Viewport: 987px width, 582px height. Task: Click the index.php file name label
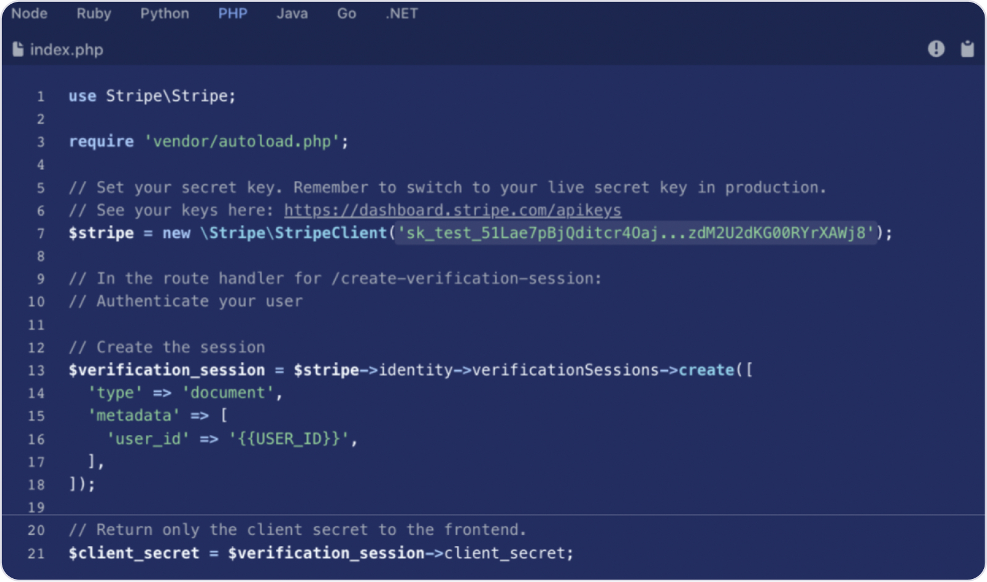(x=67, y=49)
